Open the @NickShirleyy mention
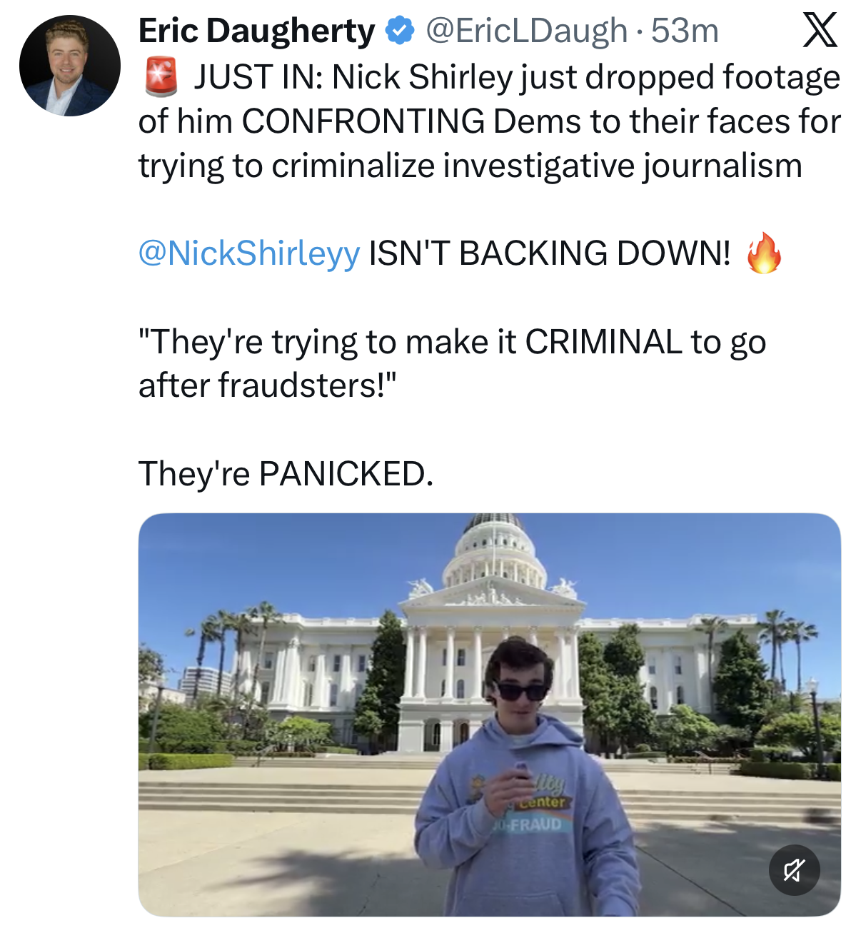Viewport: 861px width, 933px height. [x=249, y=253]
